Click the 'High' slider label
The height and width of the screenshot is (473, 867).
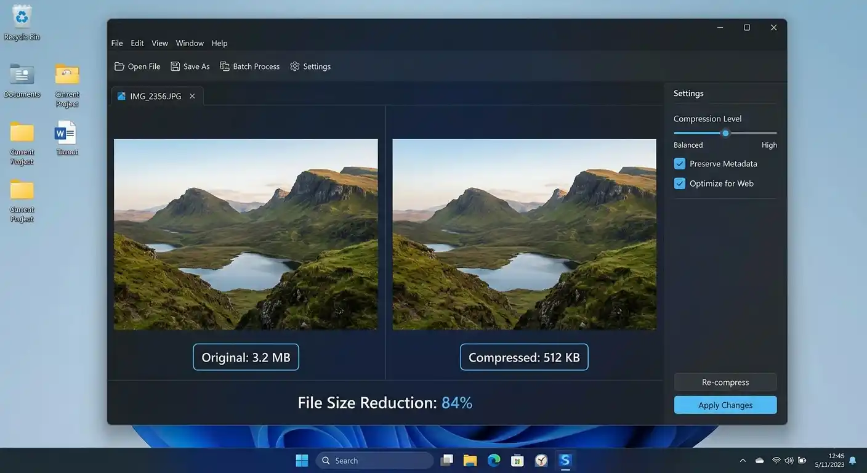pyautogui.click(x=769, y=145)
